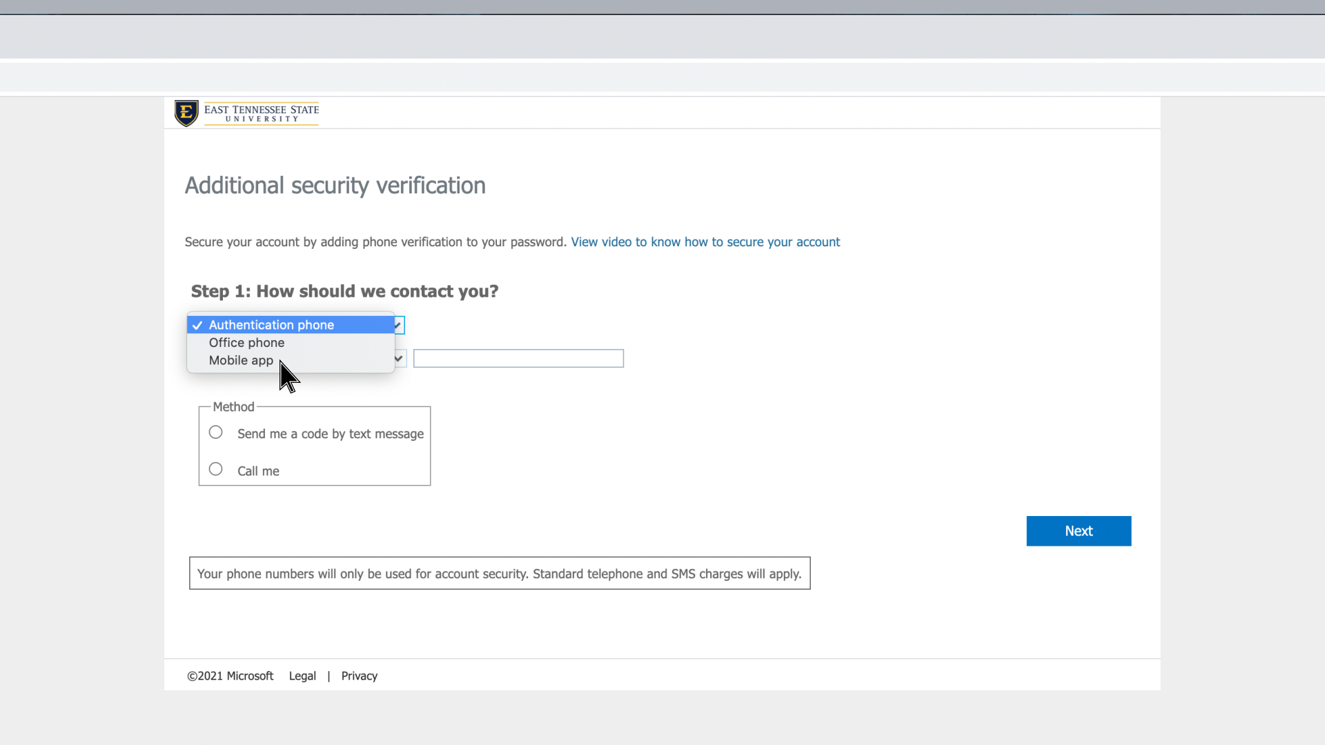Image resolution: width=1325 pixels, height=745 pixels.
Task: Select the Authentication phone option
Action: 271,325
